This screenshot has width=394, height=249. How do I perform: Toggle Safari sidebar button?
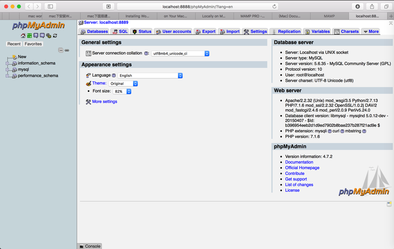(x=50, y=6)
